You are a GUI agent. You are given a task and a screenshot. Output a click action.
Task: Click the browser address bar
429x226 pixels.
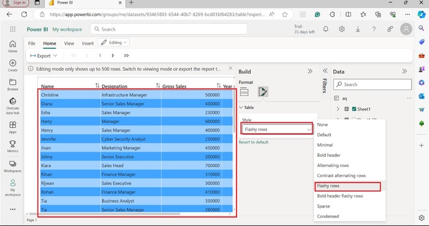tap(157, 14)
